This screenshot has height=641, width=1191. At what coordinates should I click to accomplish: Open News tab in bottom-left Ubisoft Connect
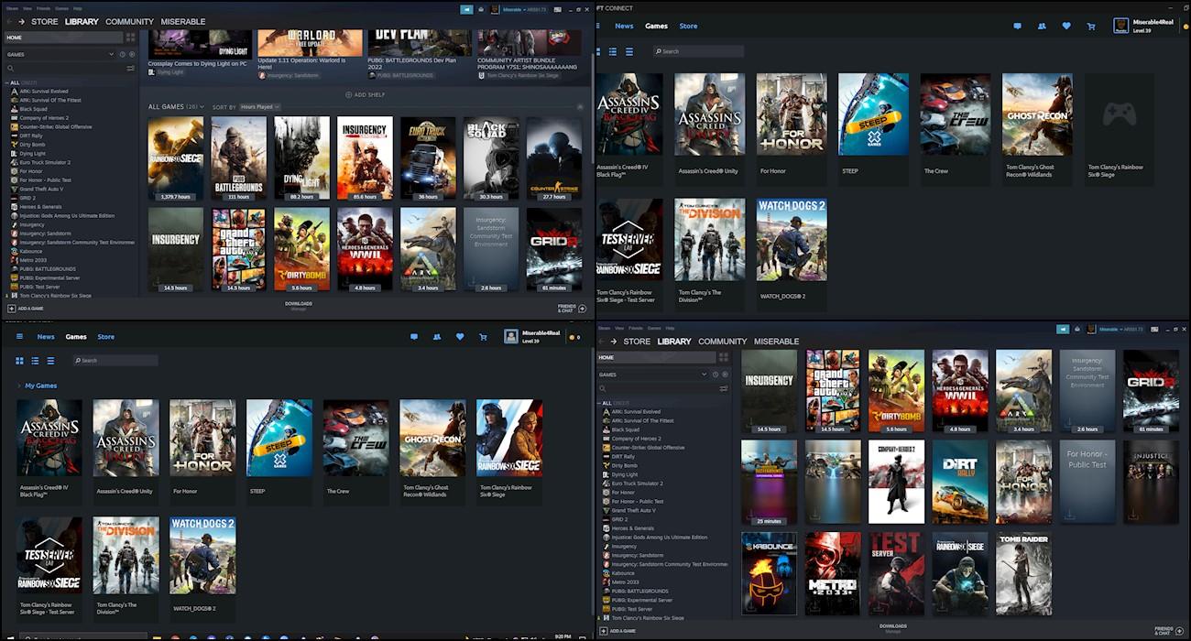click(x=46, y=337)
